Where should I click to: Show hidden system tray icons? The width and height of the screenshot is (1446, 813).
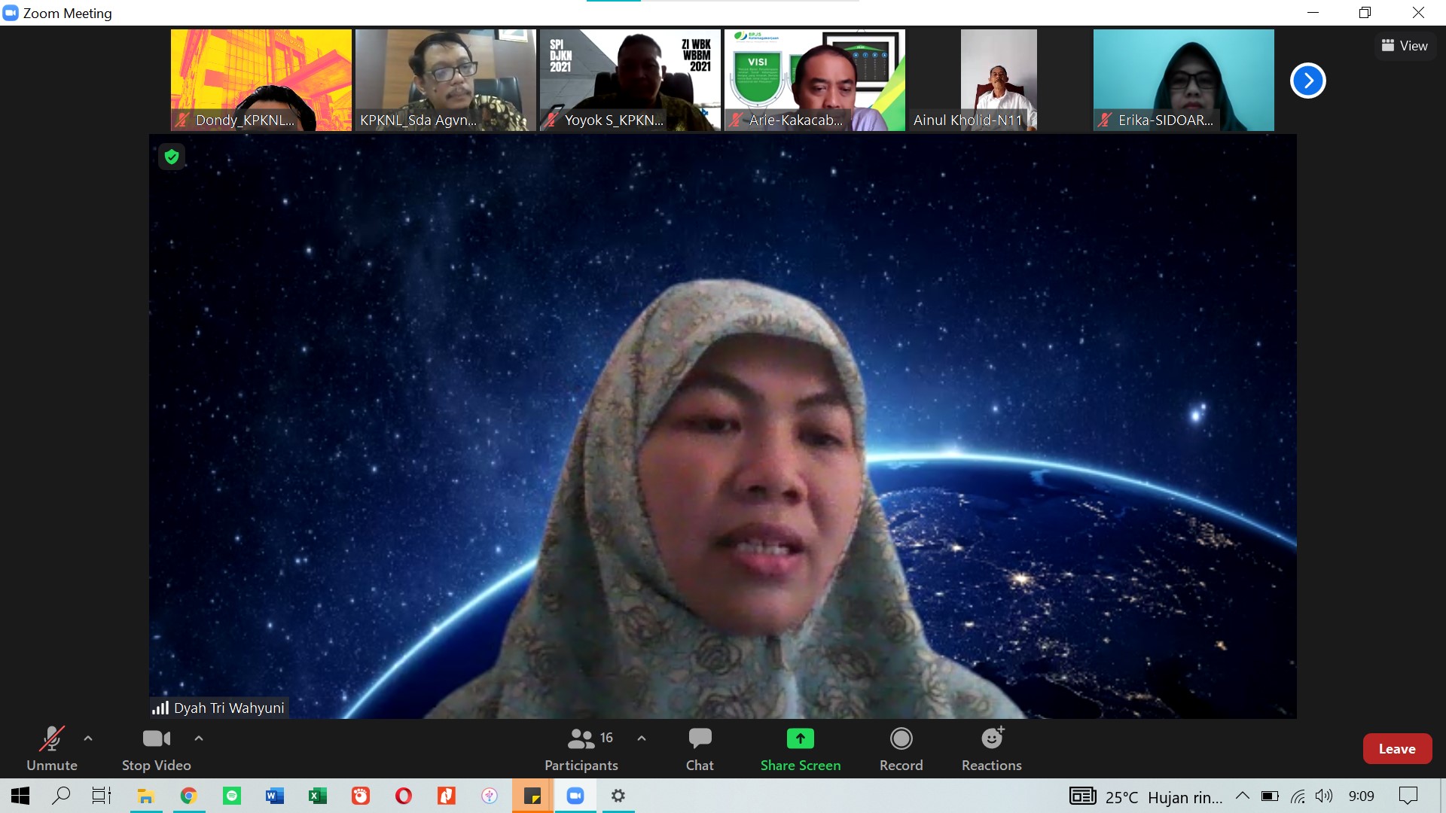click(x=1242, y=796)
